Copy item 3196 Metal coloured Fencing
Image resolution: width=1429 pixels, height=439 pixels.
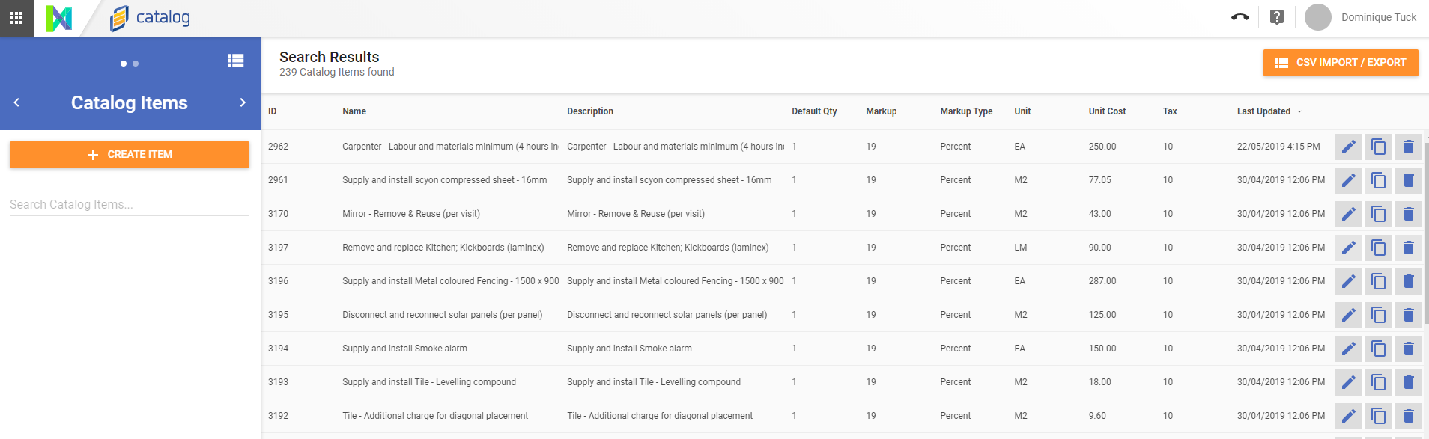coord(1378,281)
